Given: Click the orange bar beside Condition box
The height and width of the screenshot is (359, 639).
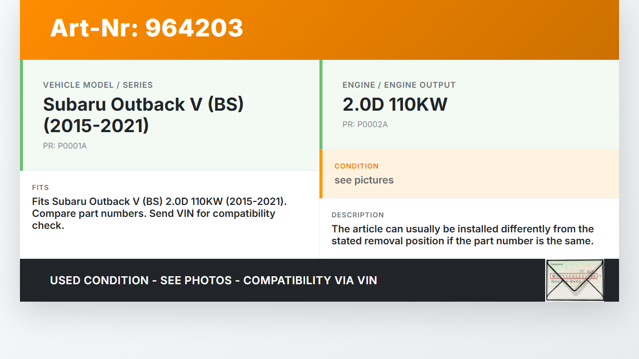Looking at the screenshot, I should pos(321,174).
